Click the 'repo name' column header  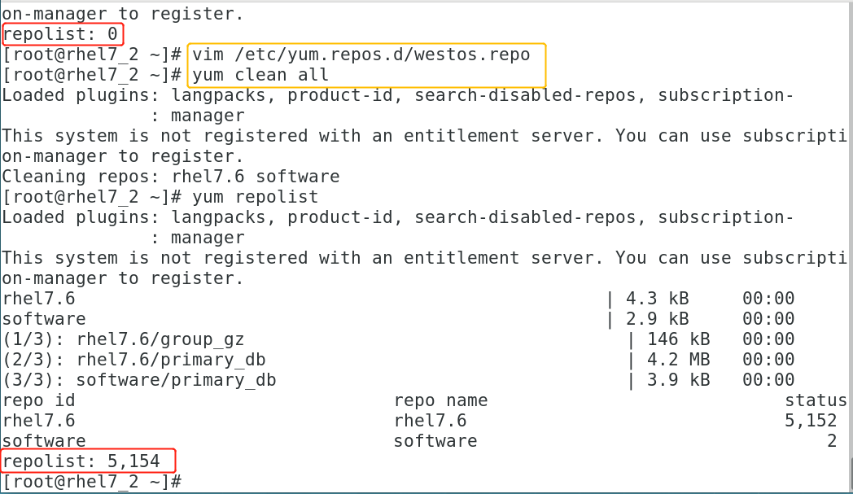(x=440, y=400)
